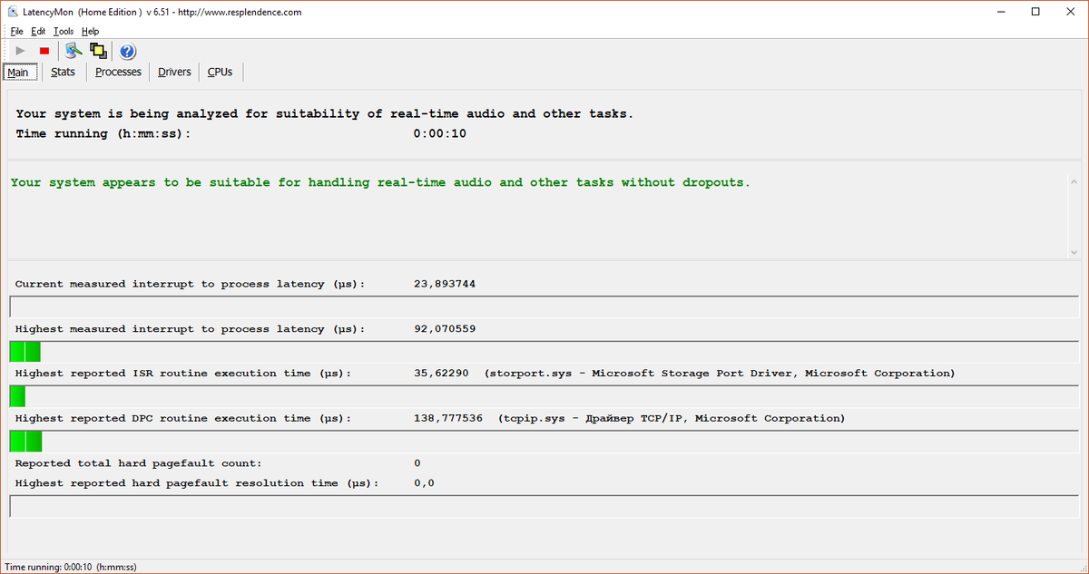
Task: Click the 'Reported total hard pagefault count' label
Action: pos(138,463)
